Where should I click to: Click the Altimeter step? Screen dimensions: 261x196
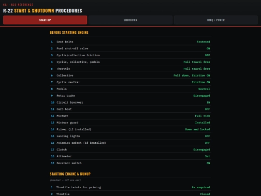(130, 156)
